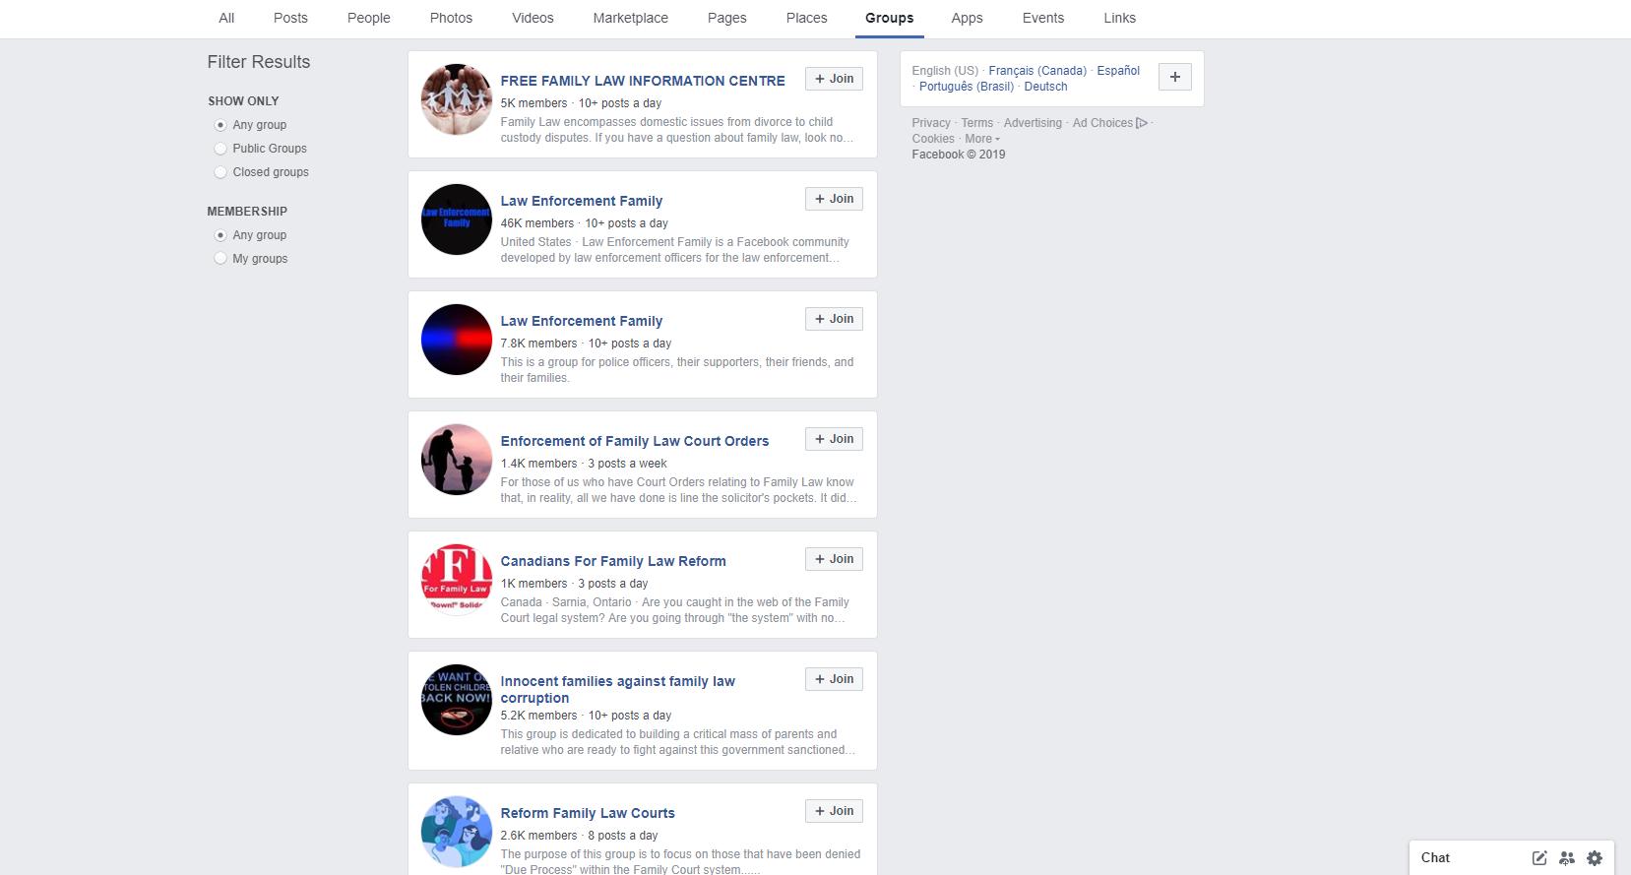Viewport: 1631px width, 875px height.
Task: Open FREE FAMILY LAW INFORMATION CENTRE group picture
Action: point(457,99)
